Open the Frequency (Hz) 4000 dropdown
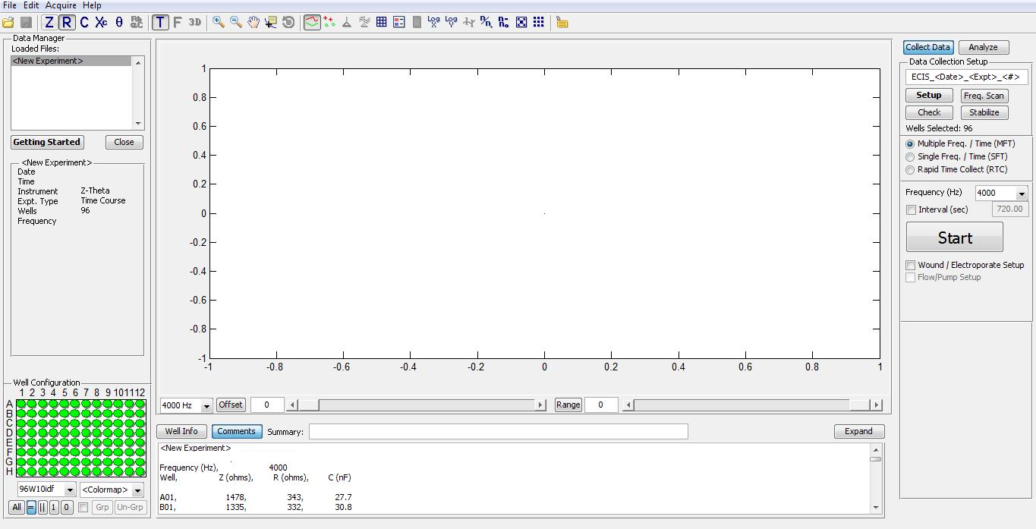1036x529 pixels. (x=1021, y=194)
